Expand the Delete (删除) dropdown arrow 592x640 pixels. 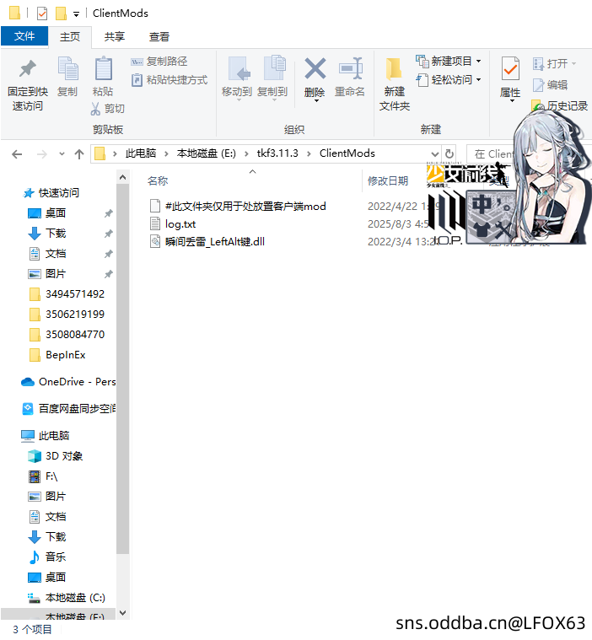[x=316, y=100]
